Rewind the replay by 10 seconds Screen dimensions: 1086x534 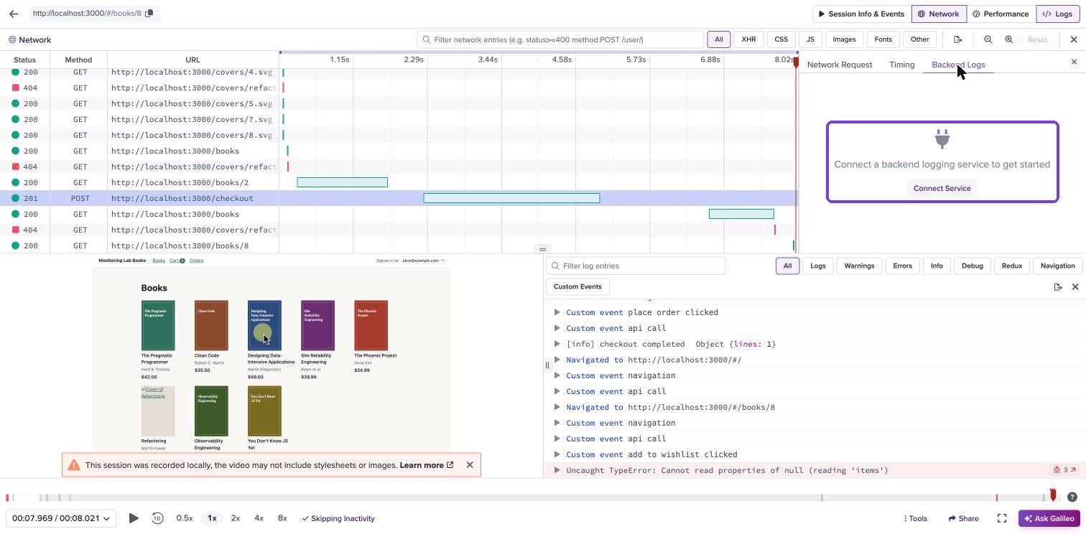[x=157, y=518]
